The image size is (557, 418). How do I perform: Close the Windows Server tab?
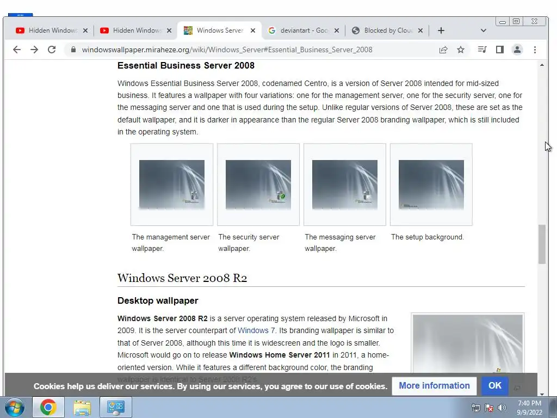[253, 30]
